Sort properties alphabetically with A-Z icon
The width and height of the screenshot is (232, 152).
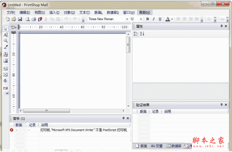click(142, 34)
